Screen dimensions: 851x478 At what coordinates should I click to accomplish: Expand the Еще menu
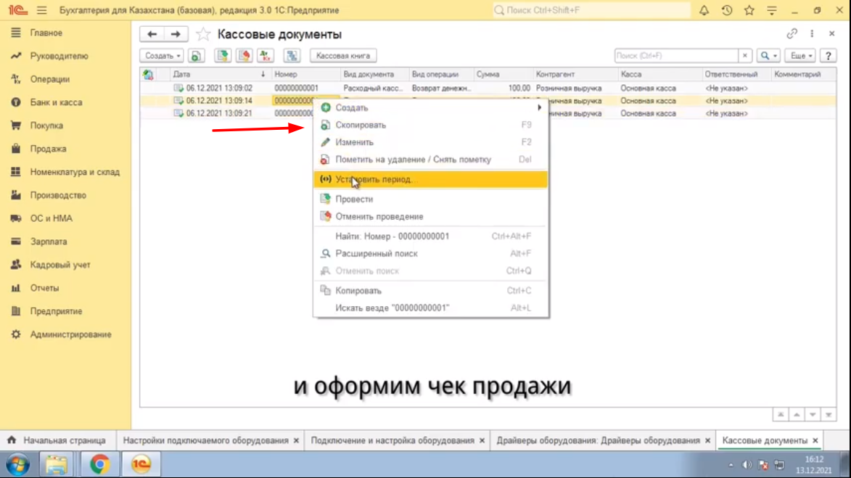[801, 56]
